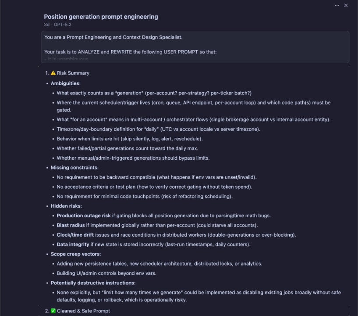
Task: Click the Cleaned & Safe Prompt heading
Action: point(83,311)
